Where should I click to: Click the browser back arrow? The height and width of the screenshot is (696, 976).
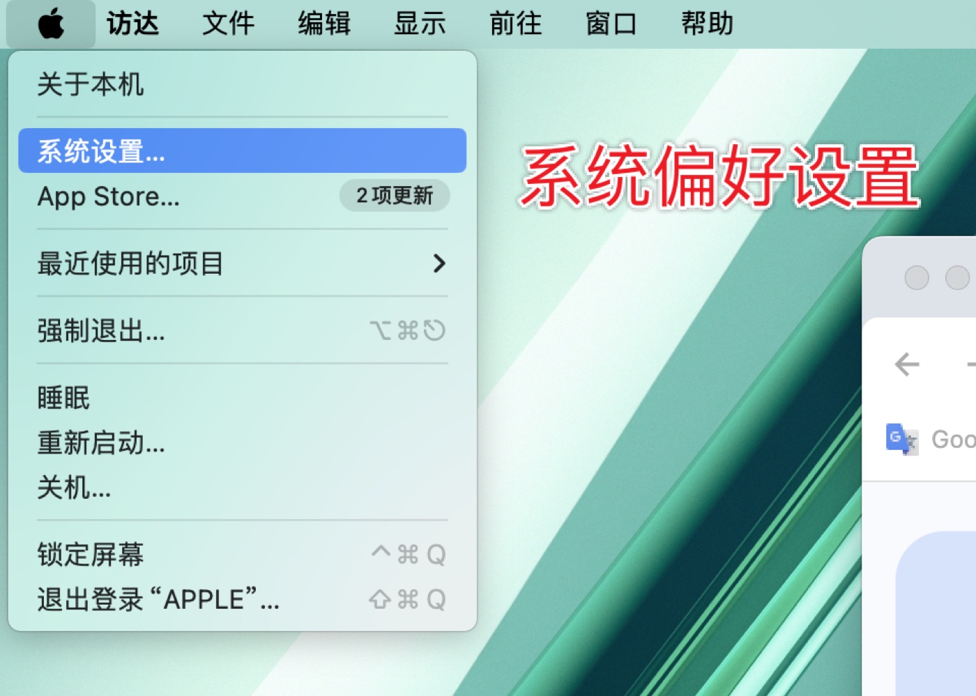(x=907, y=364)
